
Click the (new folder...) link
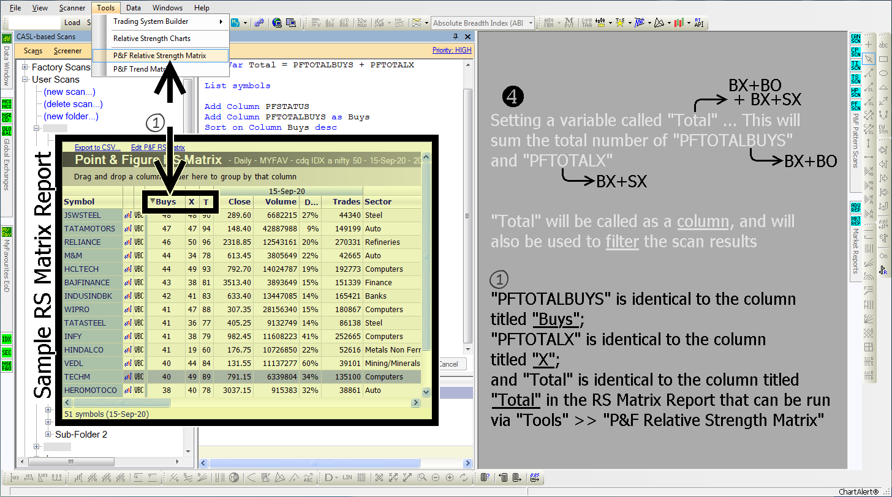click(x=71, y=116)
